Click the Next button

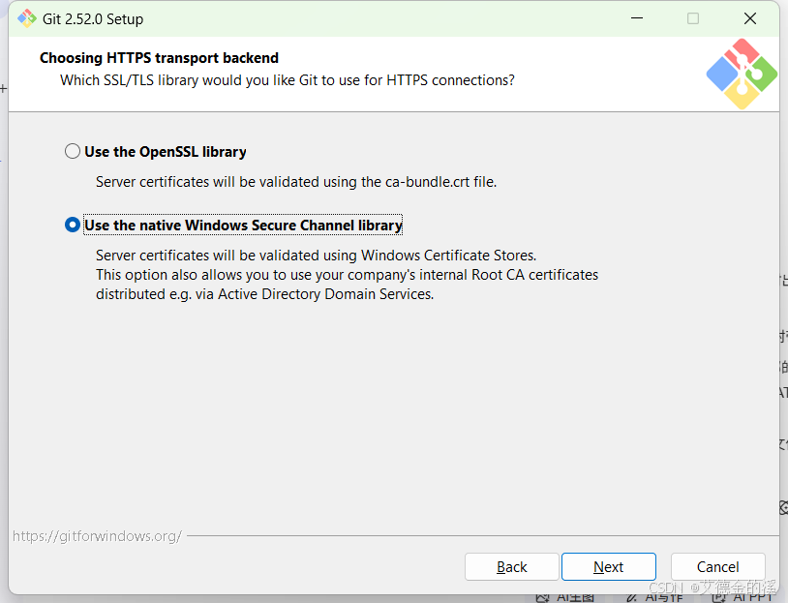coord(609,567)
